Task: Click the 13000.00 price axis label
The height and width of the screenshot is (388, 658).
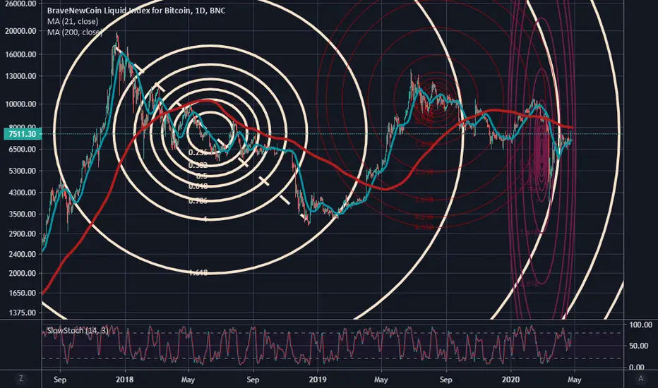Action: coord(20,76)
